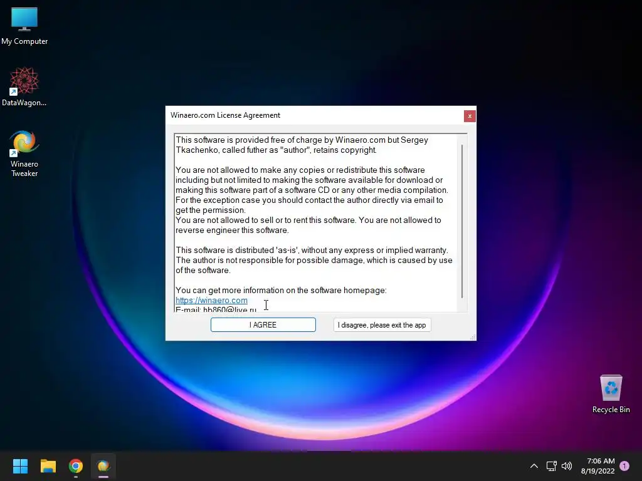Click I disagree, please exit the app
Image resolution: width=642 pixels, height=481 pixels.
[382, 325]
